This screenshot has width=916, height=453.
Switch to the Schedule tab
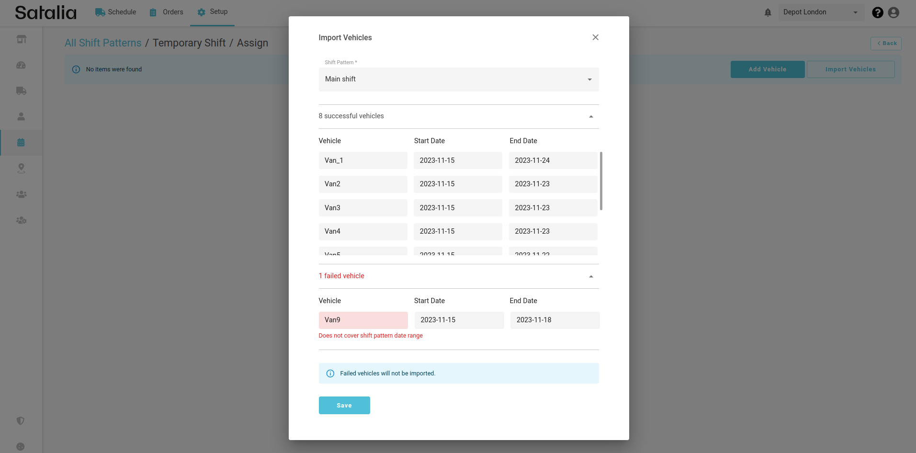[x=115, y=12]
